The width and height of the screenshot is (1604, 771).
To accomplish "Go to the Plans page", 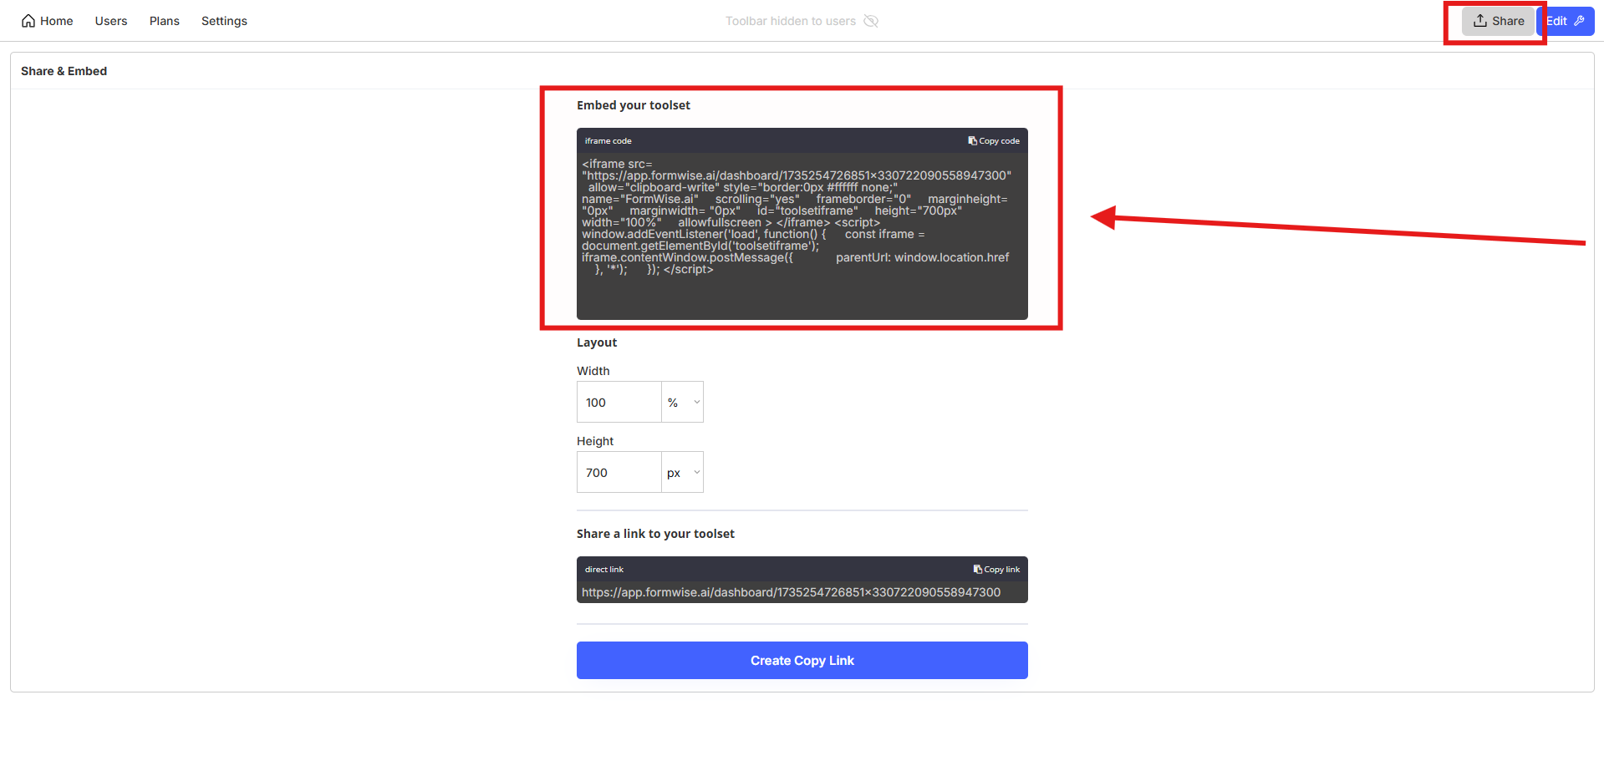I will [x=165, y=21].
